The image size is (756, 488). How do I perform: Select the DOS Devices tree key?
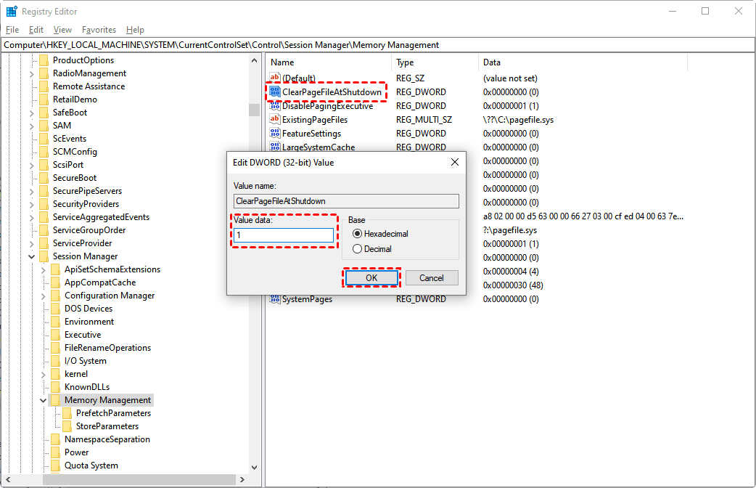(x=89, y=309)
